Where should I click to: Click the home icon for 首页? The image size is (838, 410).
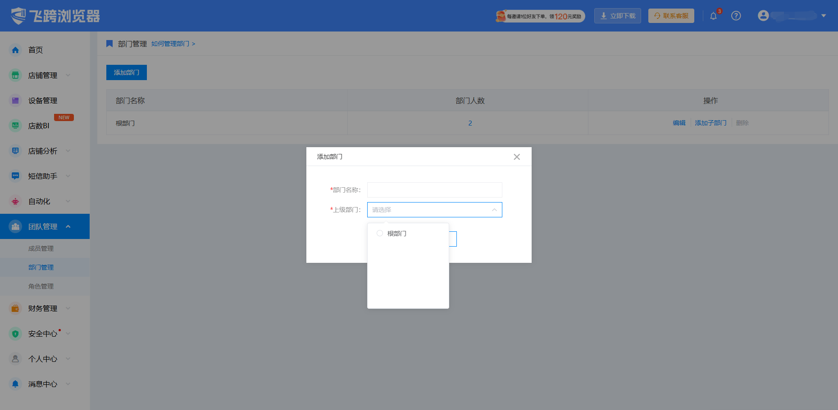pos(15,50)
